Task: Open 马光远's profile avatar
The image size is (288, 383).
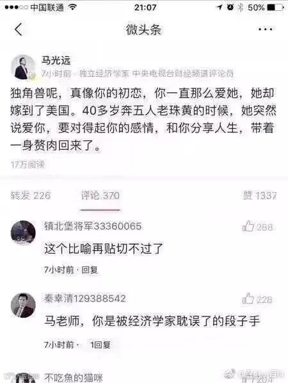Action: point(23,67)
